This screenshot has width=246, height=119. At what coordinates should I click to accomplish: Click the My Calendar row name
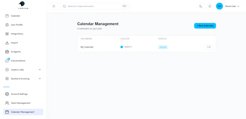87,47
